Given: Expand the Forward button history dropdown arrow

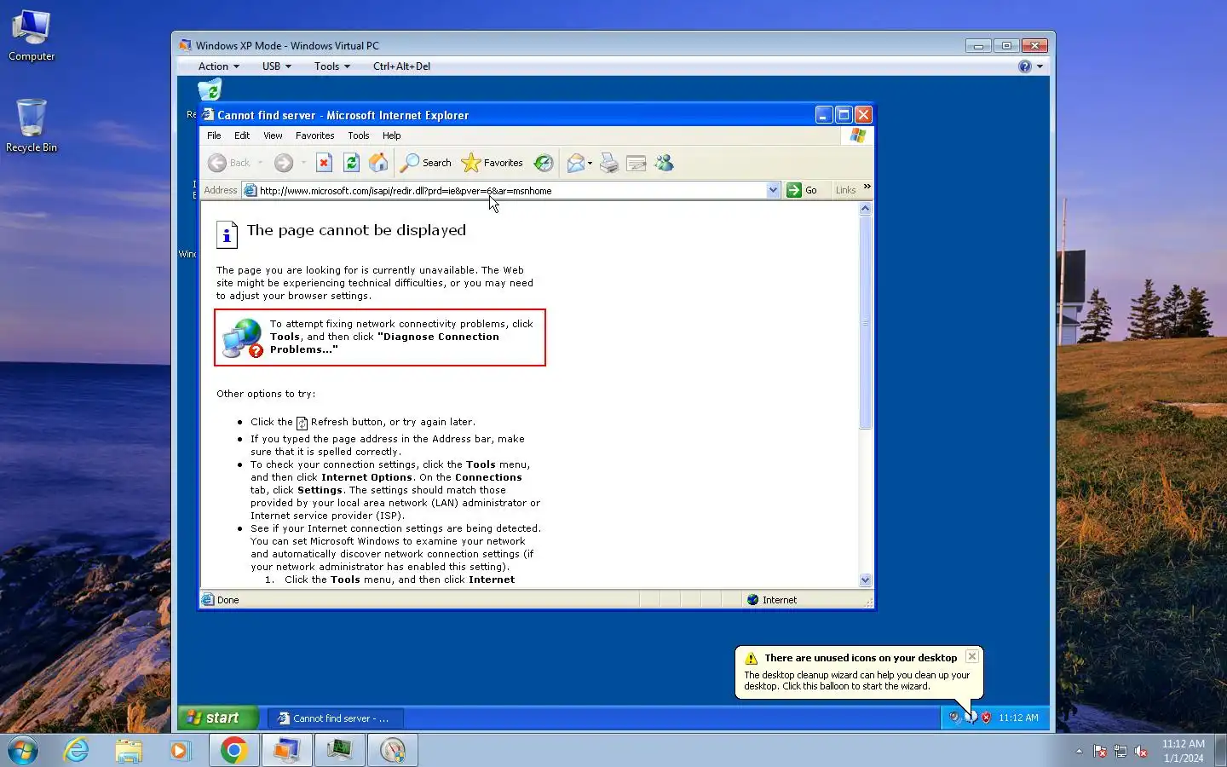Looking at the screenshot, I should [x=303, y=163].
